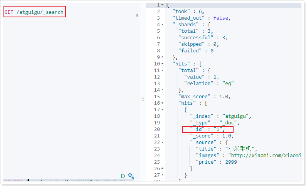Click the "_type" : "_doc" line
Image resolution: width=306 pixels, height=186 pixels.
(215, 122)
